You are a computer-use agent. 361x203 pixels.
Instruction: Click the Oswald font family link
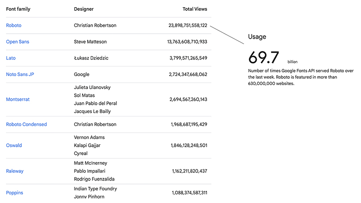point(14,145)
